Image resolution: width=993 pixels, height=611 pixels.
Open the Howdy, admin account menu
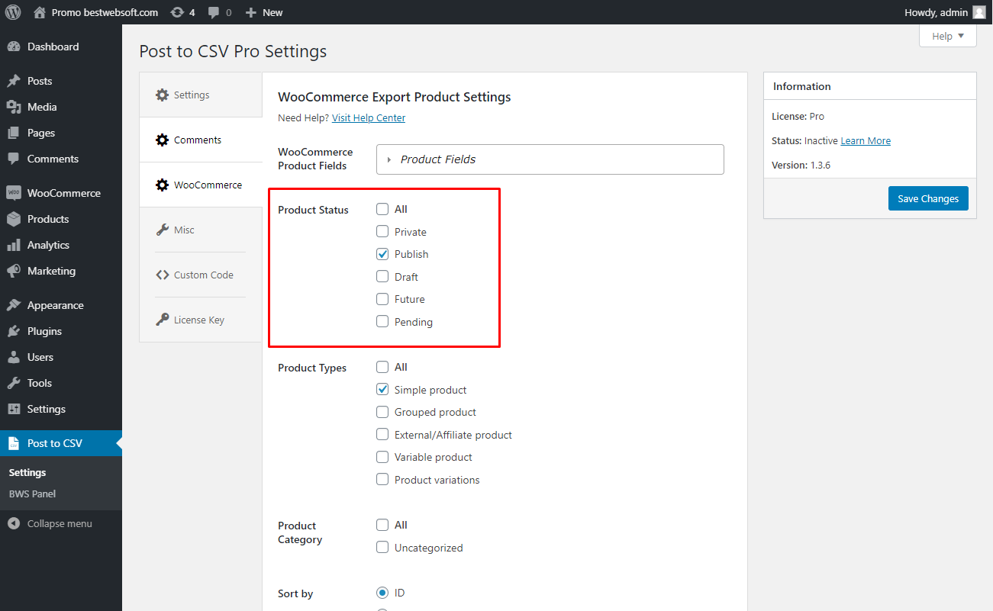pos(945,12)
